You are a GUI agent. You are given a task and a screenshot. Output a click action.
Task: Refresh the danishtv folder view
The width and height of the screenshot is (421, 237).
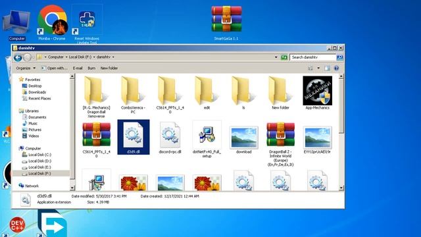284,57
